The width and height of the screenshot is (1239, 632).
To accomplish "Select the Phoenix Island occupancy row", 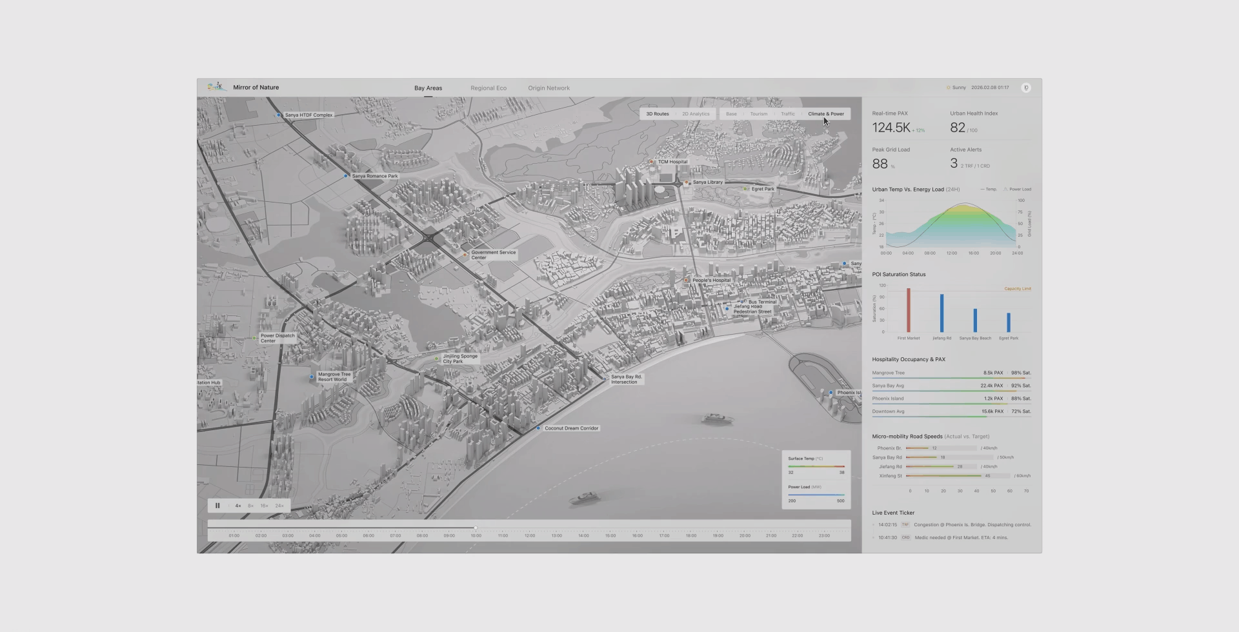I will click(x=952, y=399).
